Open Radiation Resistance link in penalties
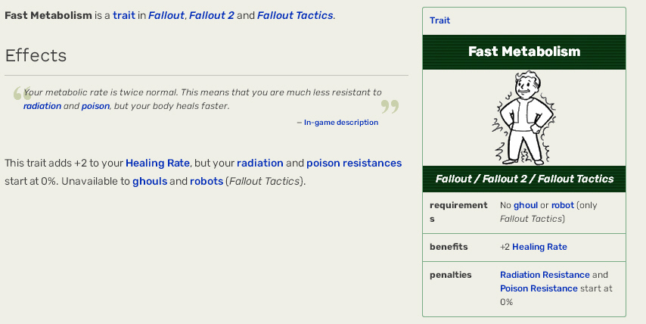This screenshot has width=646, height=324. point(545,275)
